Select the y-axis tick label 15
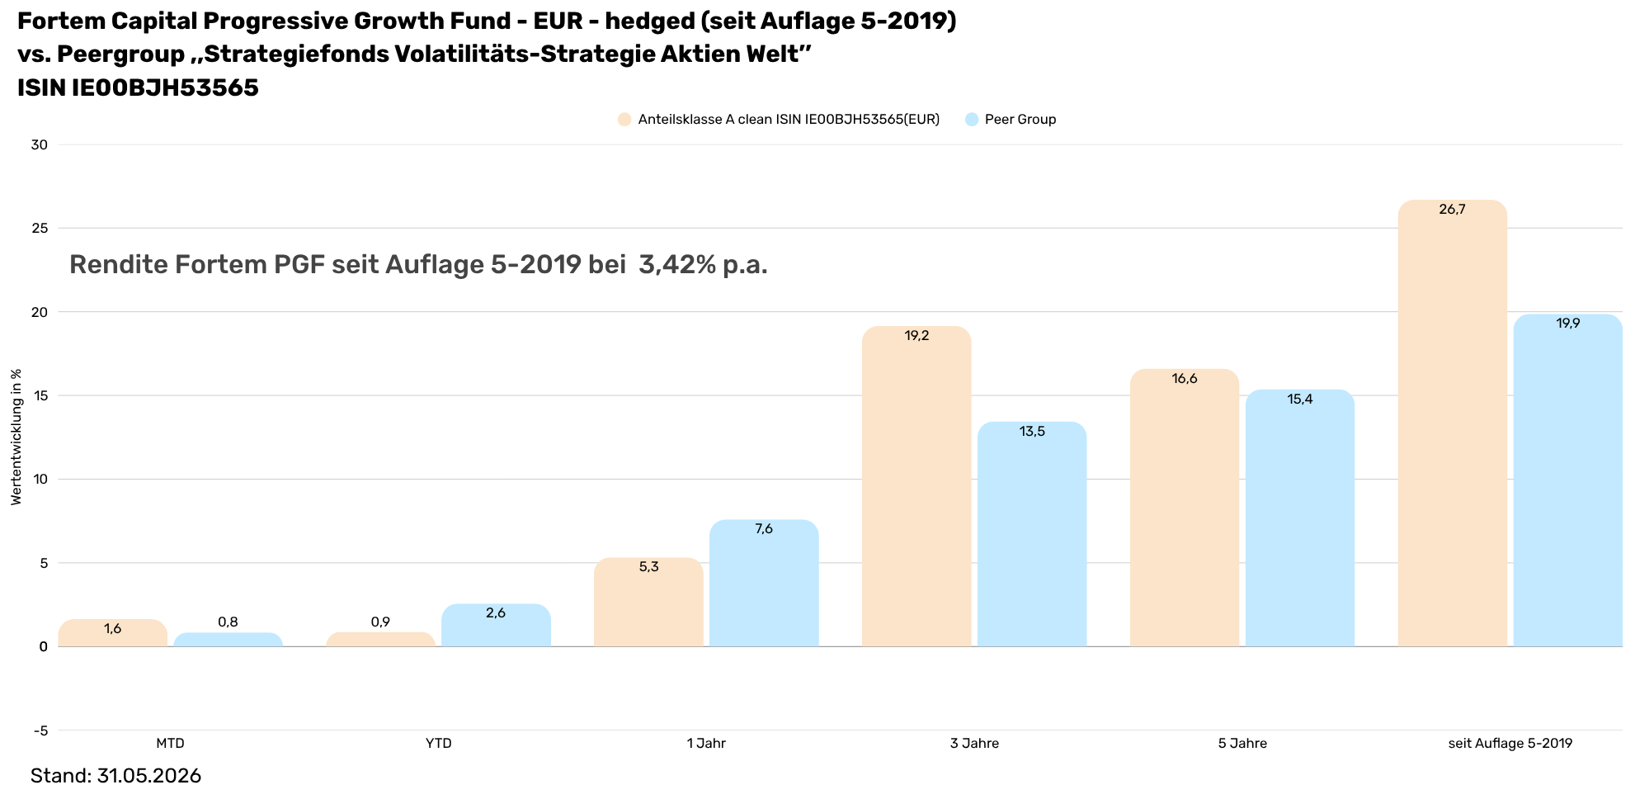The width and height of the screenshot is (1635, 799). (40, 395)
